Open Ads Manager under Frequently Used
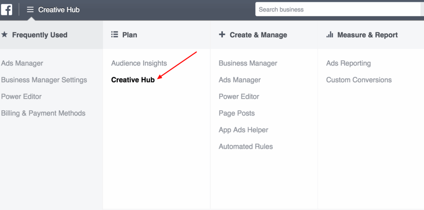 coord(22,63)
